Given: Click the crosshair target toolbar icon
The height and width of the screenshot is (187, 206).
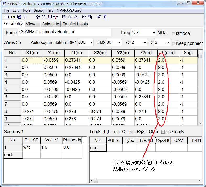Looking at the screenshot, I should click(x=84, y=17).
